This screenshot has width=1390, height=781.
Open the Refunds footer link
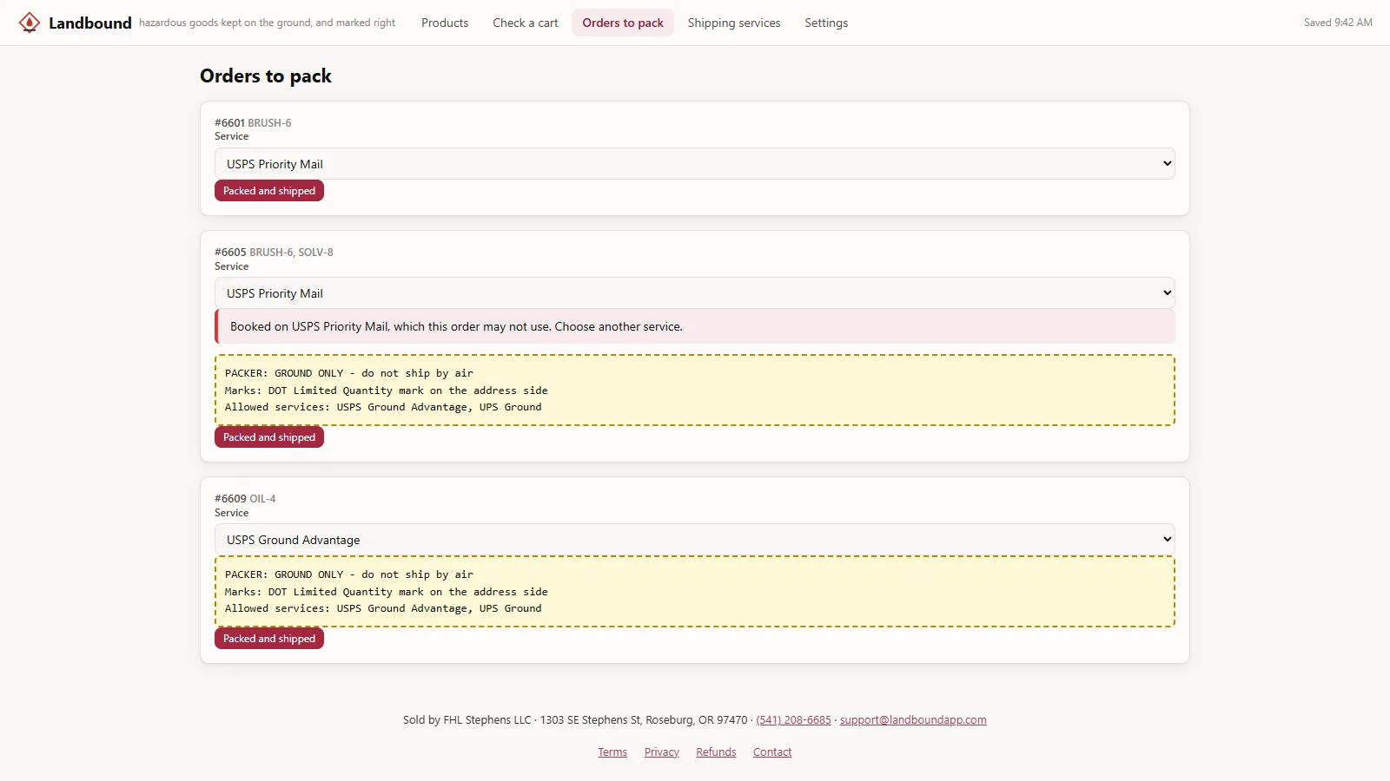pyautogui.click(x=716, y=751)
